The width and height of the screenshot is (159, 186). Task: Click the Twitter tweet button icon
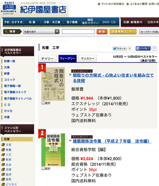pyautogui.click(x=120, y=48)
